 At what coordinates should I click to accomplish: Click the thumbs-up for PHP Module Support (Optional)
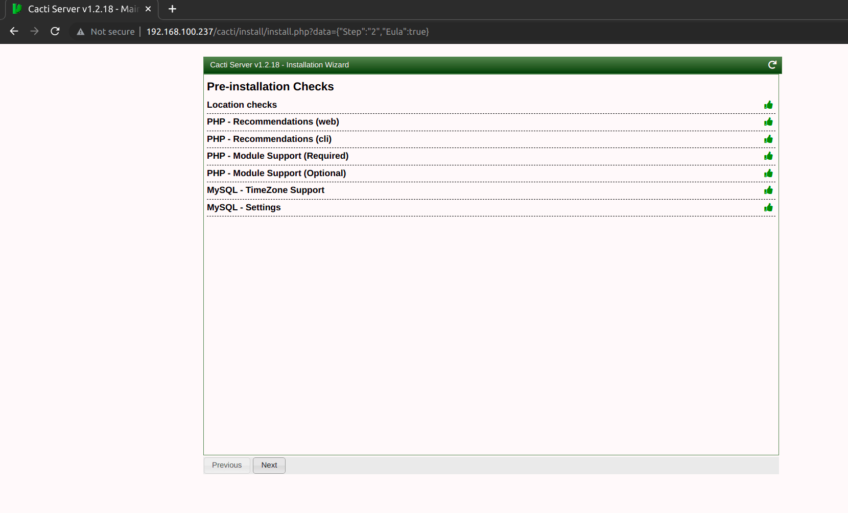[769, 173]
